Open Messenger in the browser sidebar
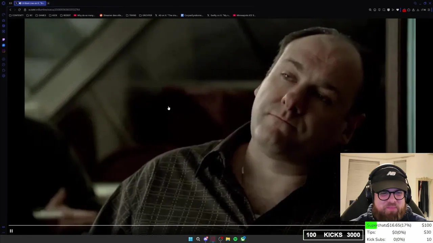The width and height of the screenshot is (433, 243). click(3, 45)
